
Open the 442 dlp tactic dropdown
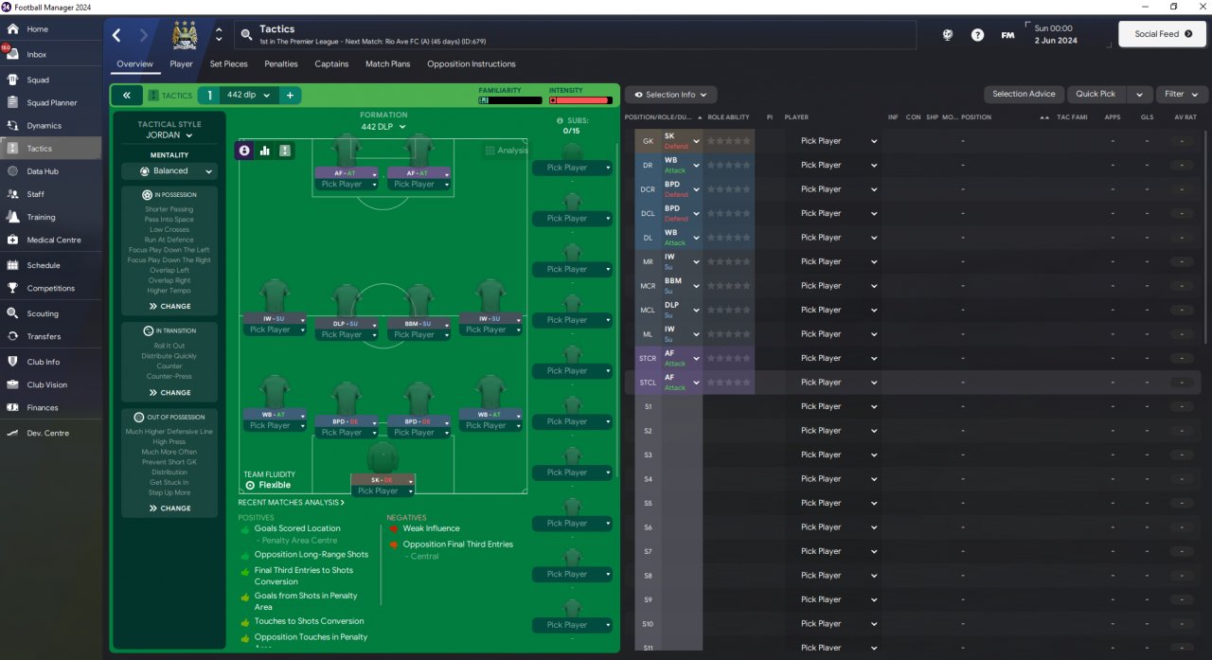[248, 95]
